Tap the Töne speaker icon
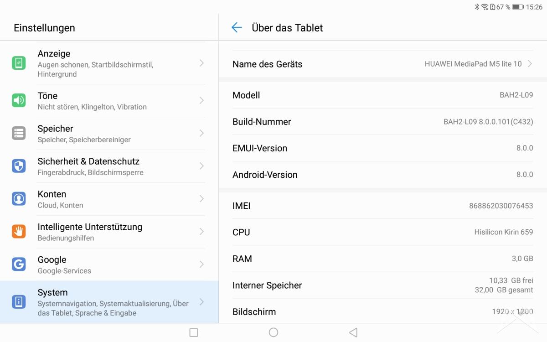 click(x=19, y=100)
